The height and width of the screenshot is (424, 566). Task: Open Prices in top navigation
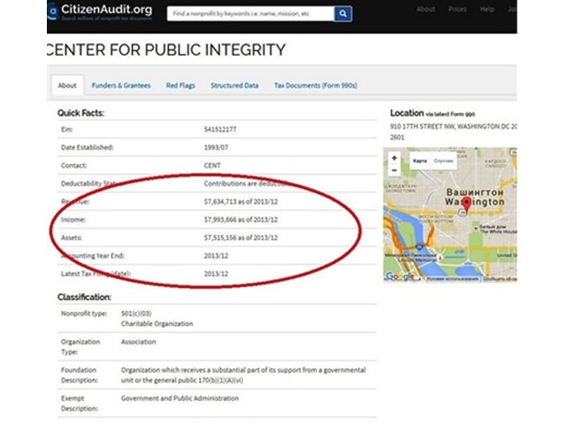pos(457,10)
